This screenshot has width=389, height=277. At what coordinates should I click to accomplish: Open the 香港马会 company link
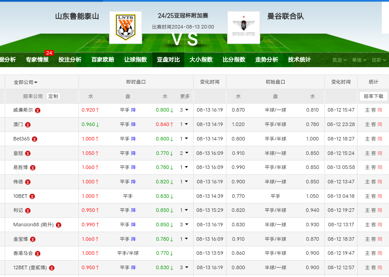point(23,253)
